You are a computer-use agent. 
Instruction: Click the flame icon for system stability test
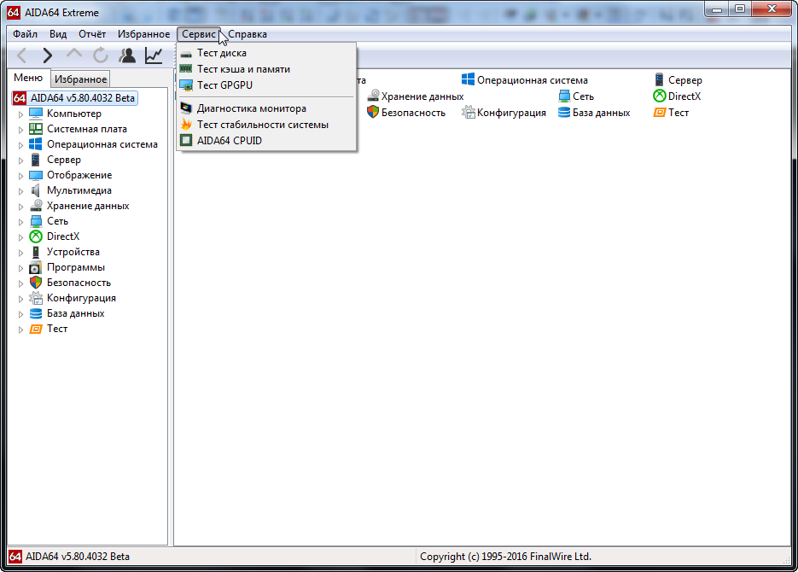click(186, 124)
